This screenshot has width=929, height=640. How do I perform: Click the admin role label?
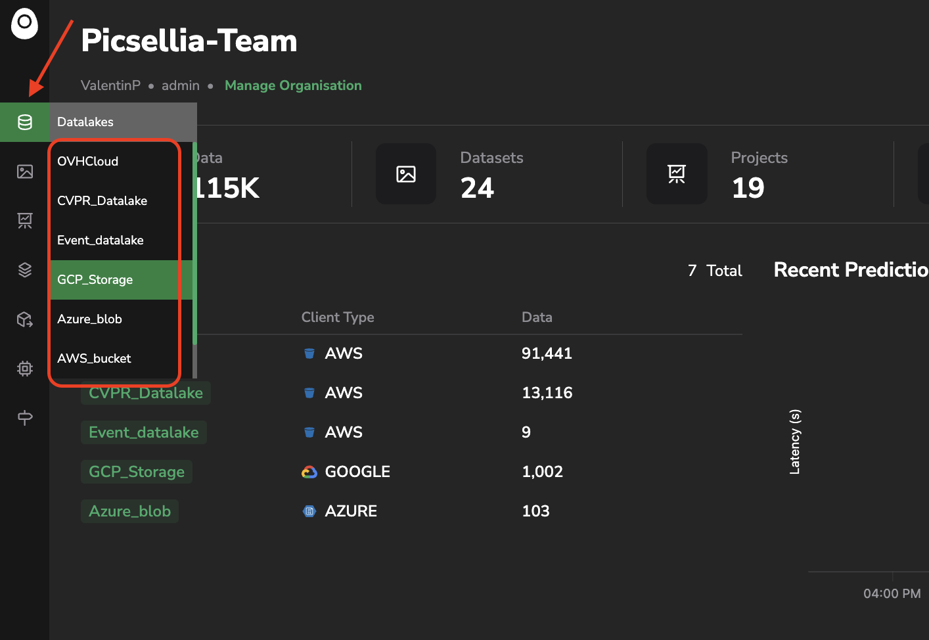(181, 85)
